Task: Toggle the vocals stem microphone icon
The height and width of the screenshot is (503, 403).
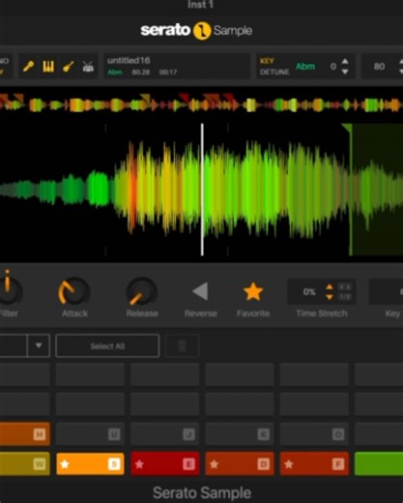Action: (x=29, y=67)
